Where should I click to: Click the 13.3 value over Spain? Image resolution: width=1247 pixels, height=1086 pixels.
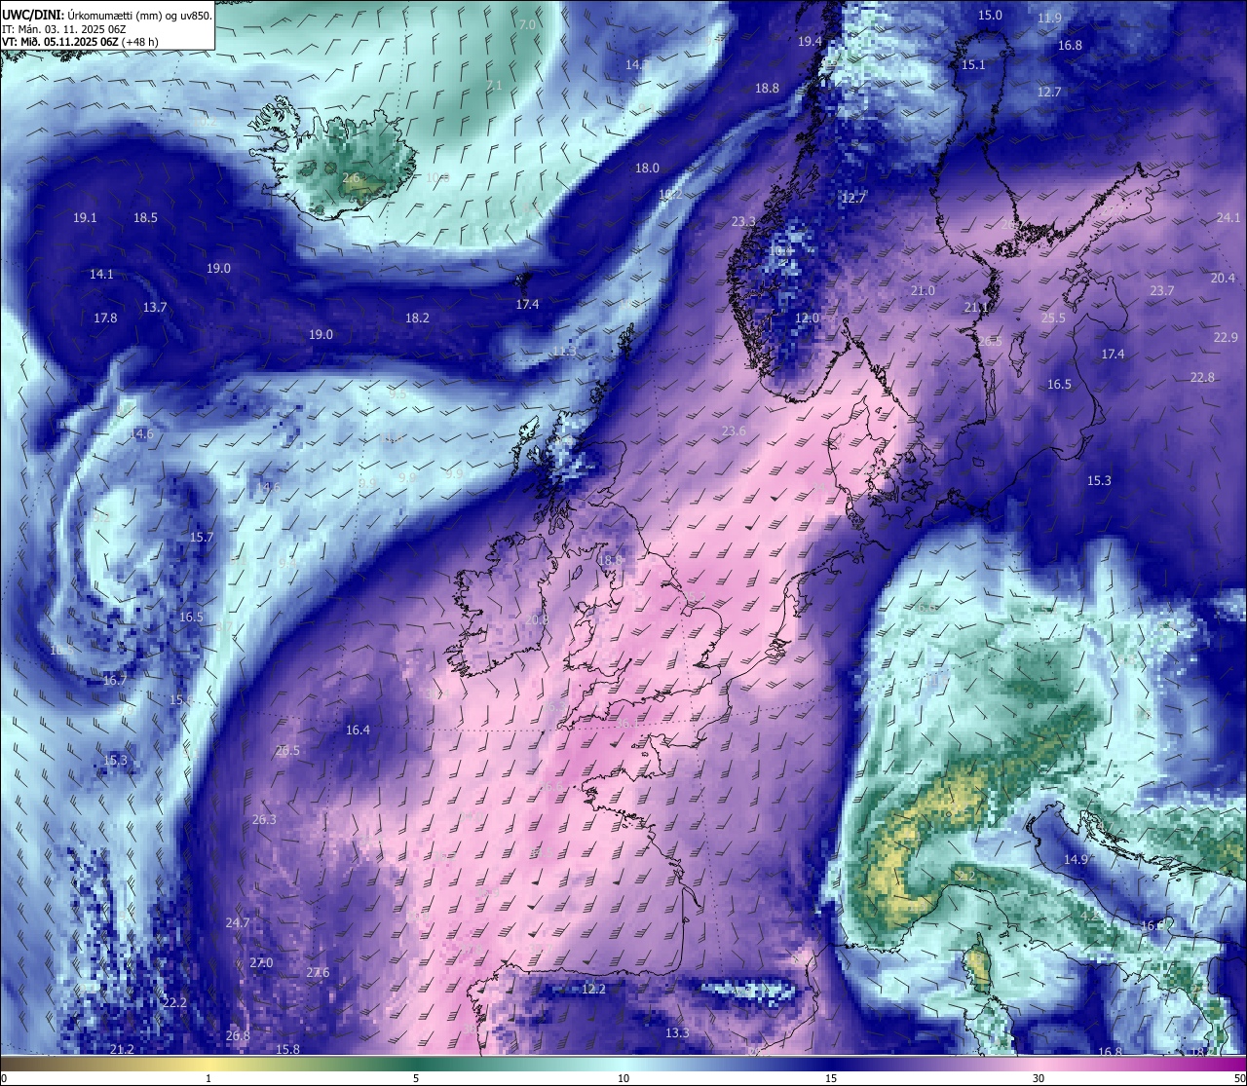point(677,1033)
